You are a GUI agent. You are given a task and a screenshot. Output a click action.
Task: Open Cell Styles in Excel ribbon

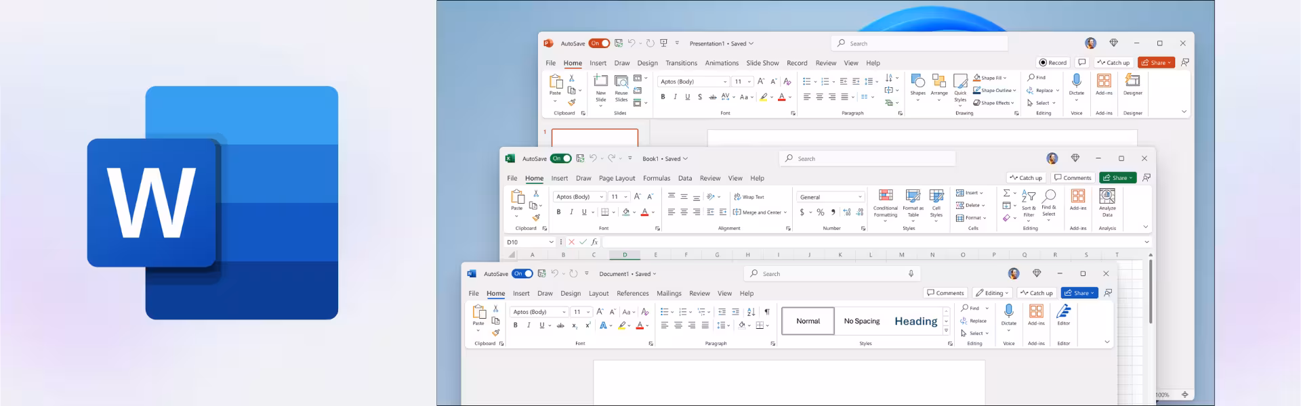click(x=936, y=204)
